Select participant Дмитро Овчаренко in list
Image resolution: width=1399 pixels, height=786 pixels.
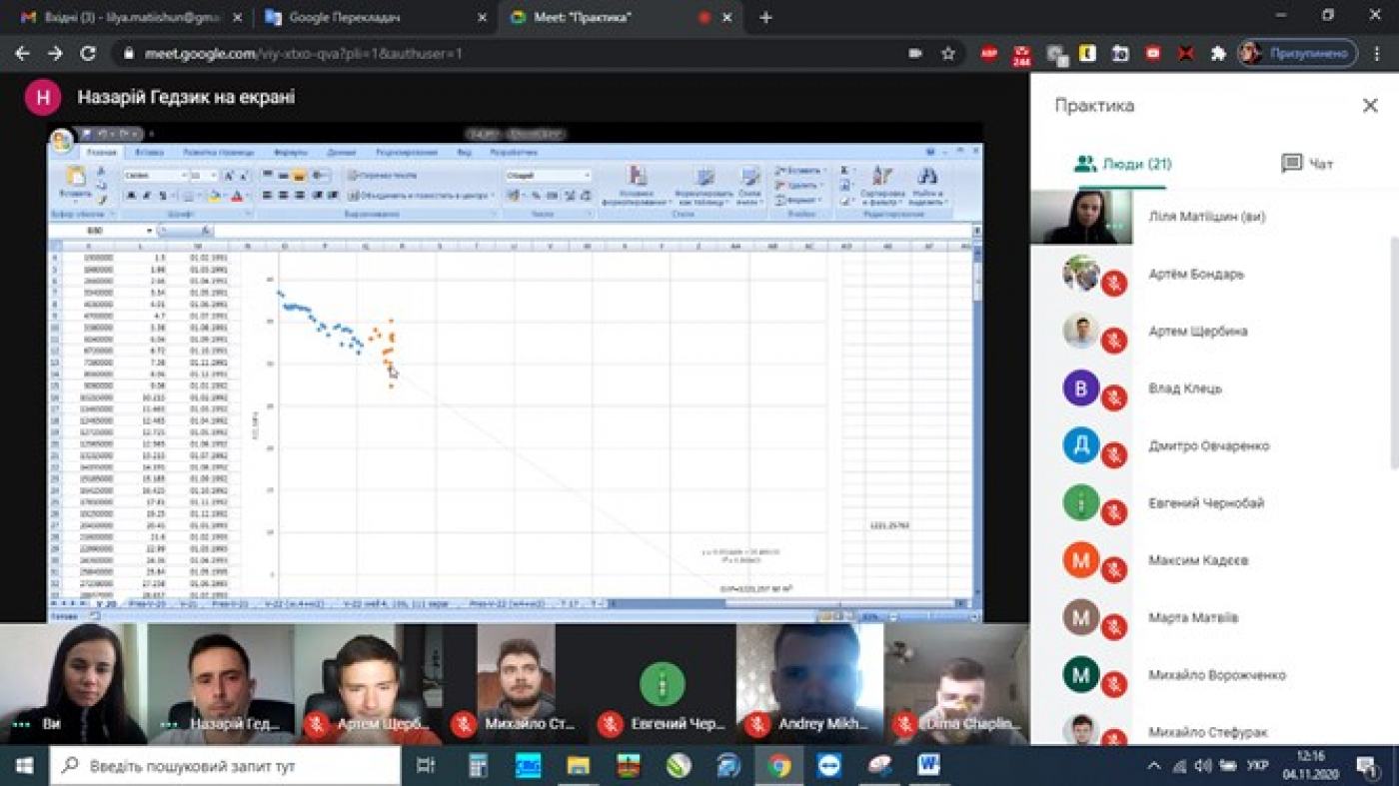pos(1208,445)
